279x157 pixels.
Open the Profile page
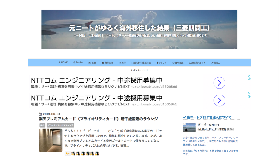point(78,62)
